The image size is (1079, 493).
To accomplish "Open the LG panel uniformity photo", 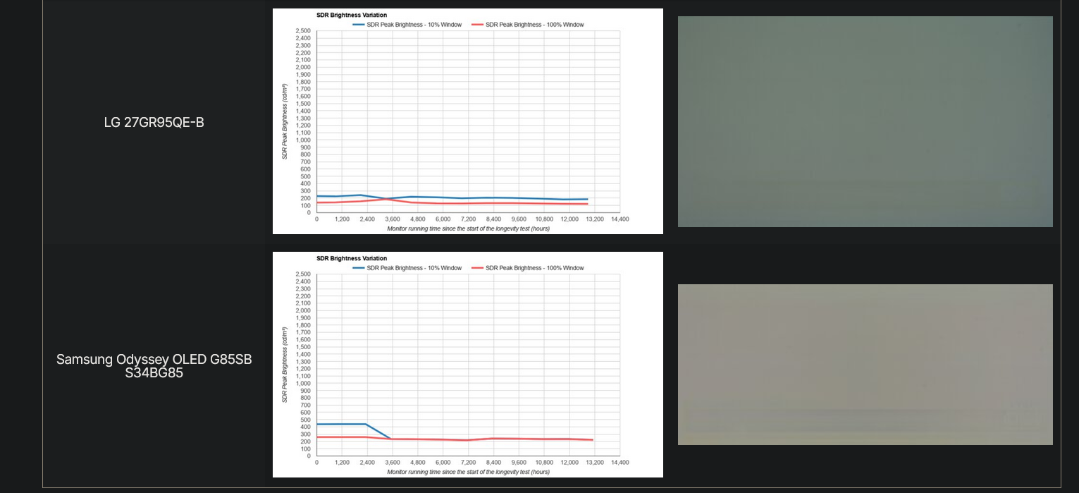I will pyautogui.click(x=865, y=121).
